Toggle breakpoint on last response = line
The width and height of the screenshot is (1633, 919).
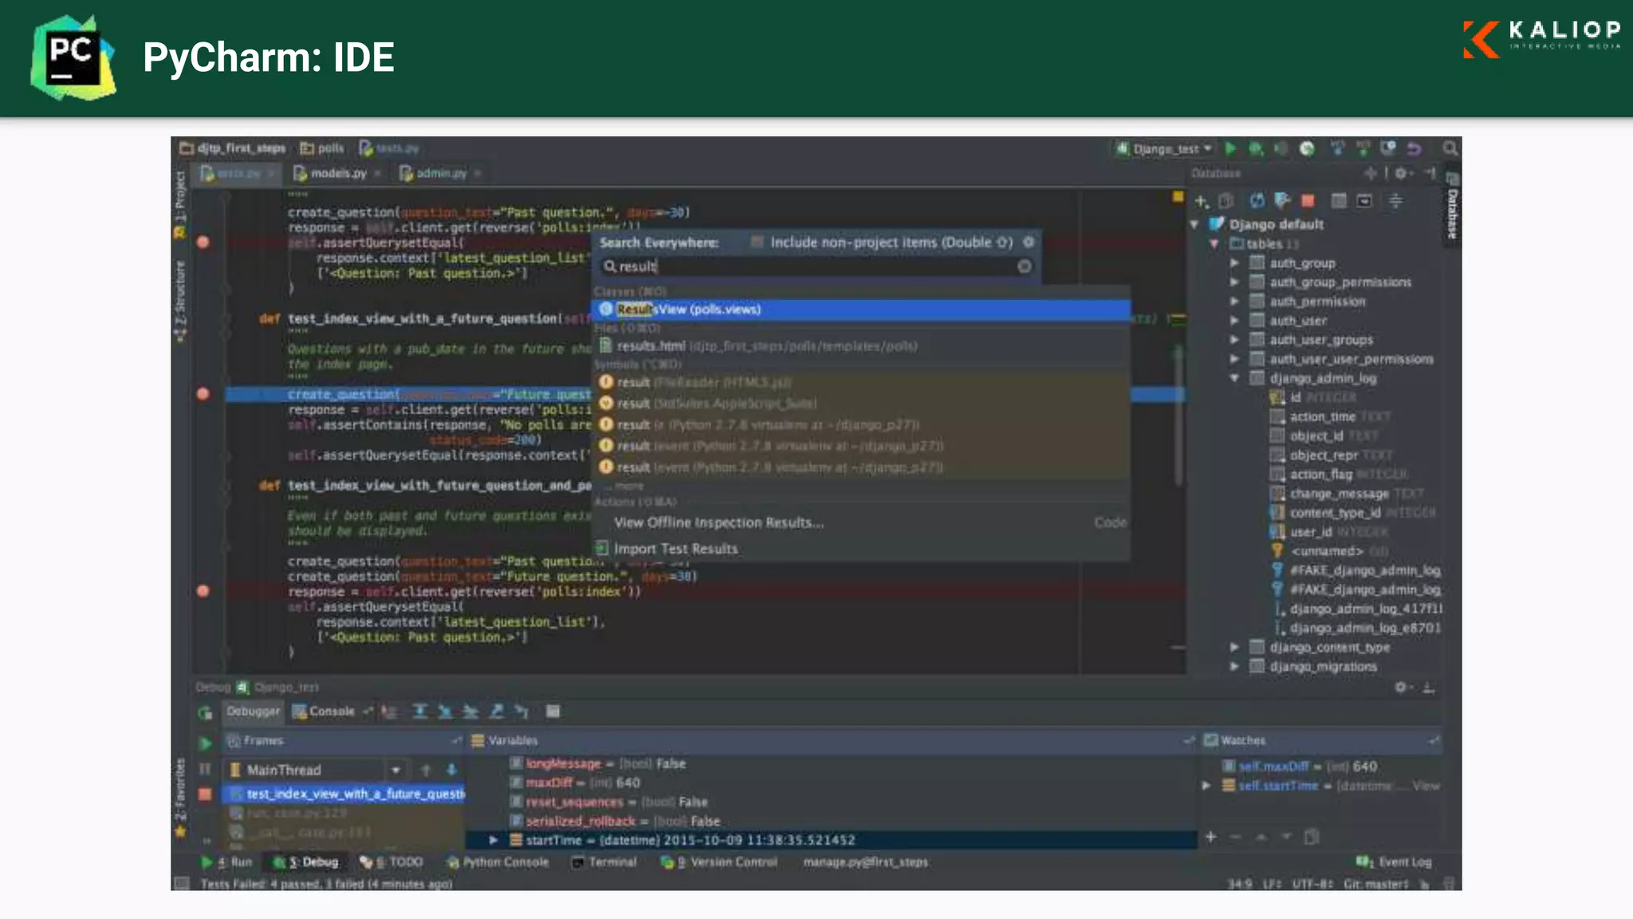point(203,591)
